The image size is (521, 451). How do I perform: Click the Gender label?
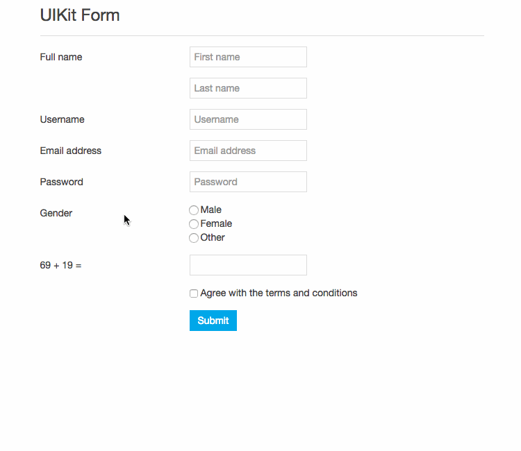coord(56,213)
